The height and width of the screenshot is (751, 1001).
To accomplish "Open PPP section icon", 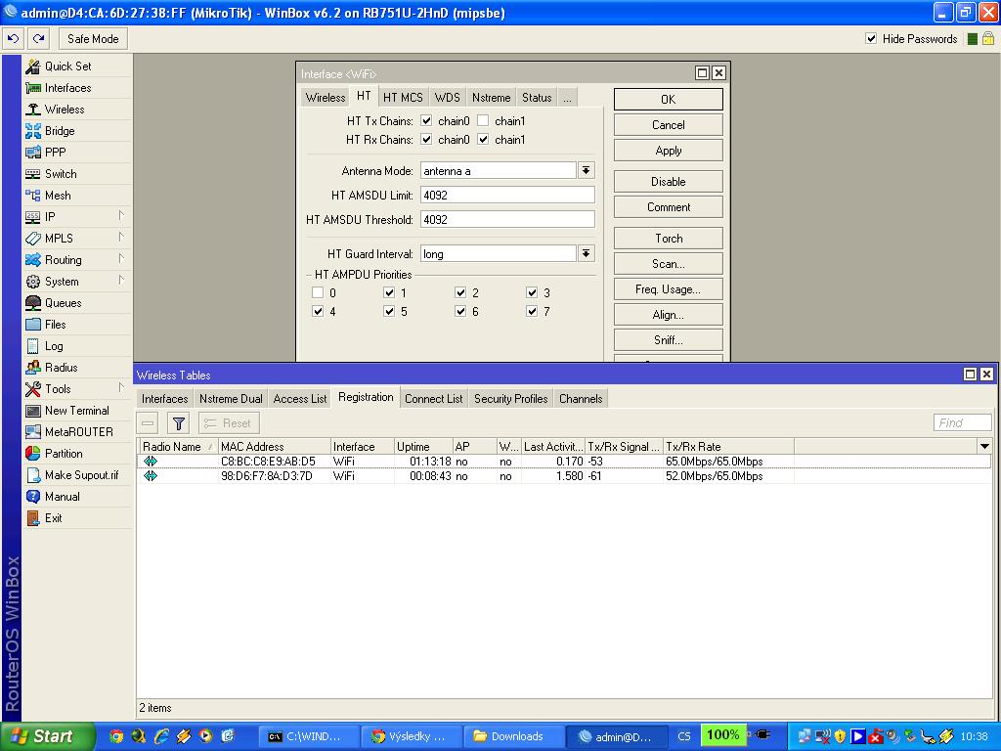I will pos(33,152).
